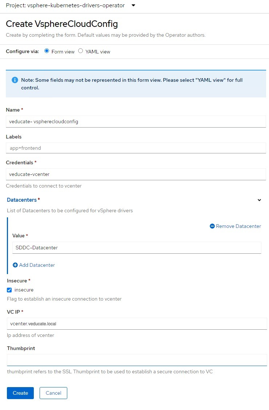Click the Create button
Screen dimensions: 269x410
pos(20,393)
